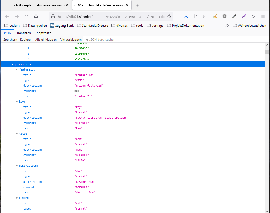Collapse the properties node
The height and width of the screenshot is (213, 270).
pos(12,64)
